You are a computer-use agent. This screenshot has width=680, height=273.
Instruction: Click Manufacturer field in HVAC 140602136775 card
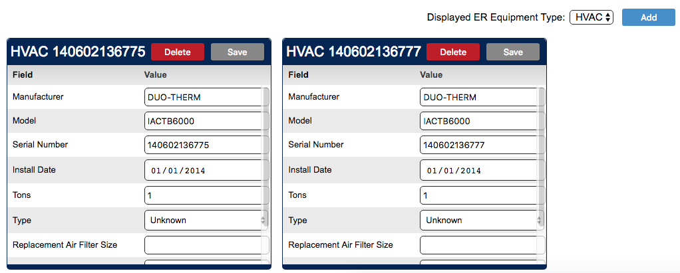point(204,97)
